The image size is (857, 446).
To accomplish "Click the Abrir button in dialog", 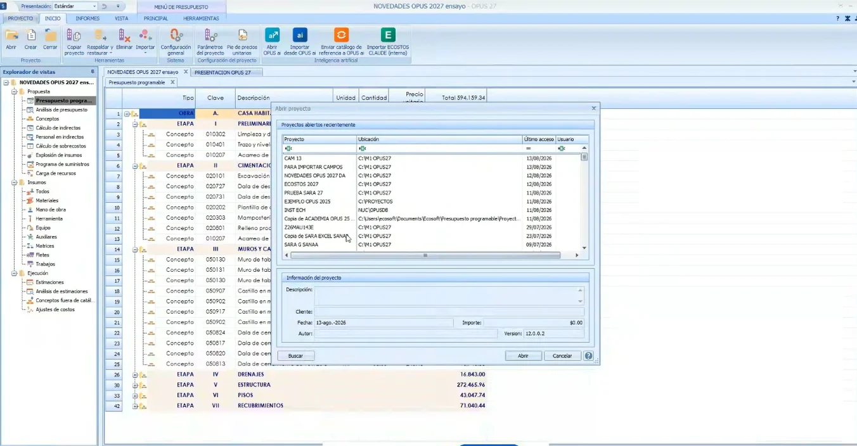I will pos(523,356).
